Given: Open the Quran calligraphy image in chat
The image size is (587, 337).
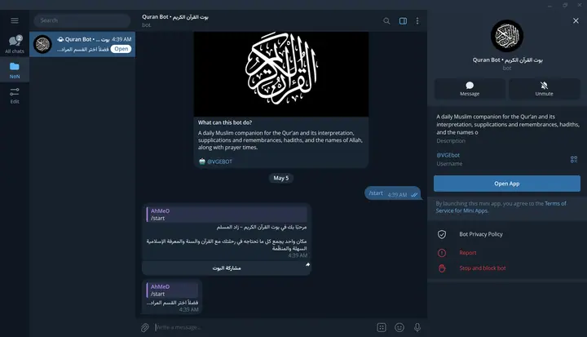Looking at the screenshot, I should point(280,74).
